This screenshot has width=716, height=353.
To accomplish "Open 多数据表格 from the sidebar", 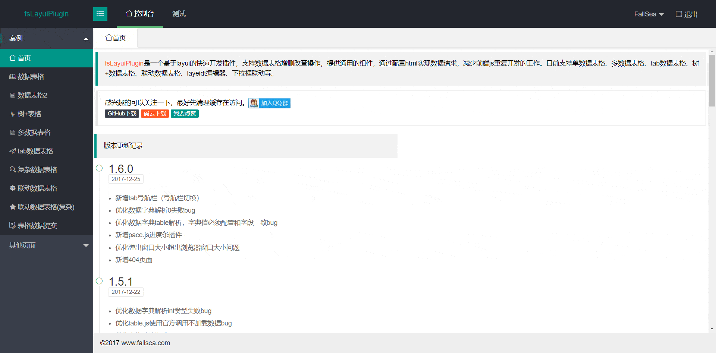I will 47,133.
